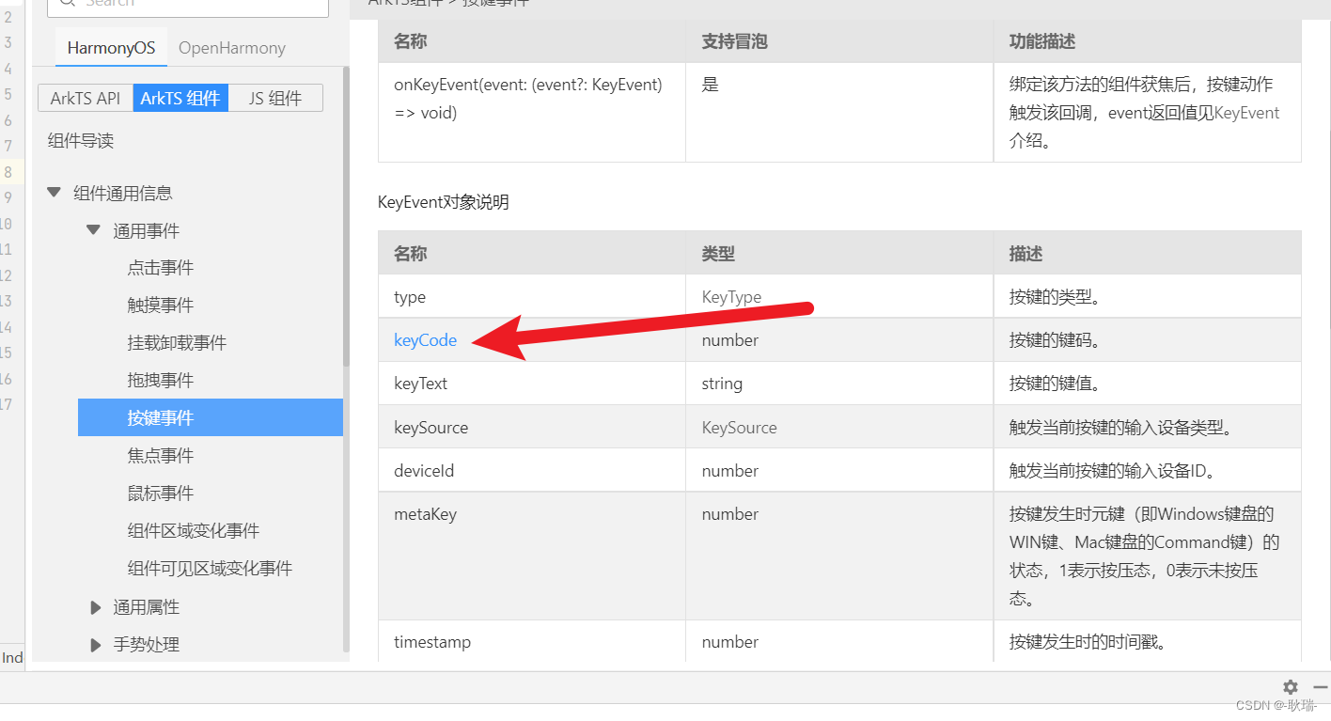Click the KeyEvent对象说明 heading
The height and width of the screenshot is (721, 1331).
tap(444, 202)
